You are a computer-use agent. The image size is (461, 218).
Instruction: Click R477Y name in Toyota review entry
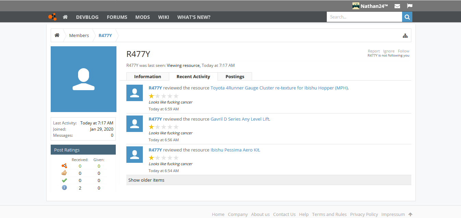pos(155,88)
